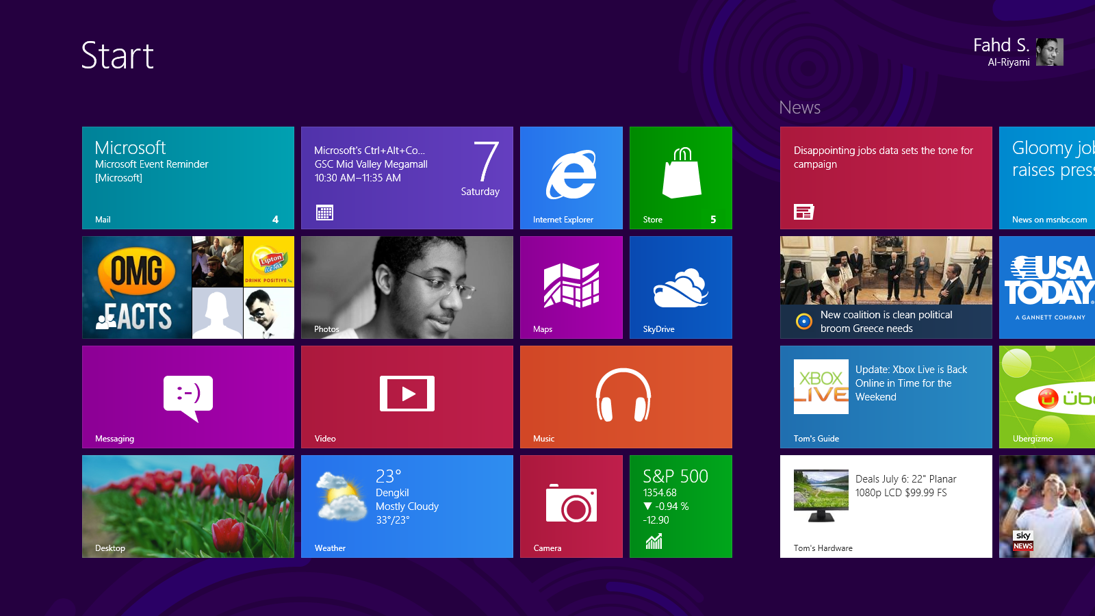Open Tom's Guide Xbox Live update tile
Screen dimensions: 1095x616
pyautogui.click(x=886, y=396)
